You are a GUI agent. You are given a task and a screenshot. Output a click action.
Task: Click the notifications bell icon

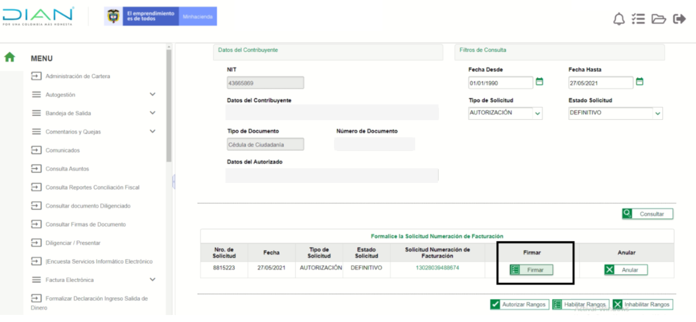618,19
